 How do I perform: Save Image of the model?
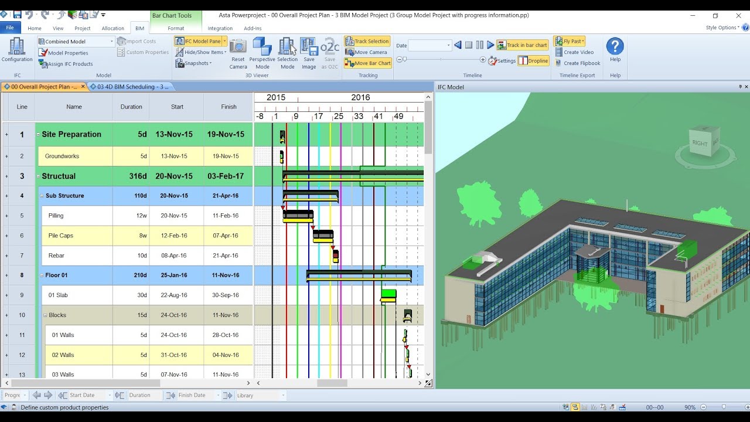(x=309, y=54)
